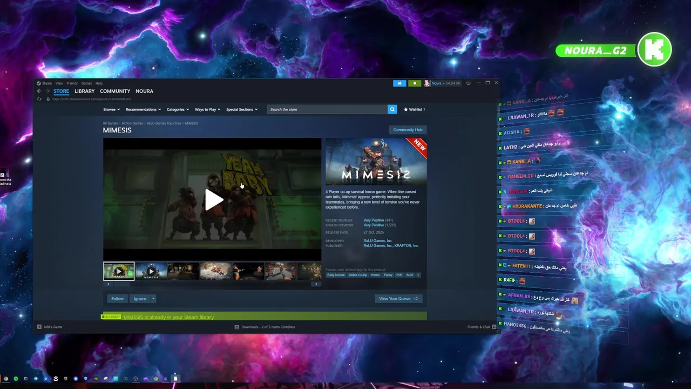Expand the Recommendations dropdown
The height and width of the screenshot is (389, 691).
[143, 109]
